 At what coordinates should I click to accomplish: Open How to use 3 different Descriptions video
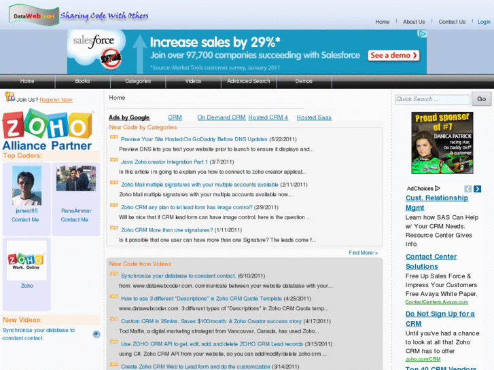point(201,299)
